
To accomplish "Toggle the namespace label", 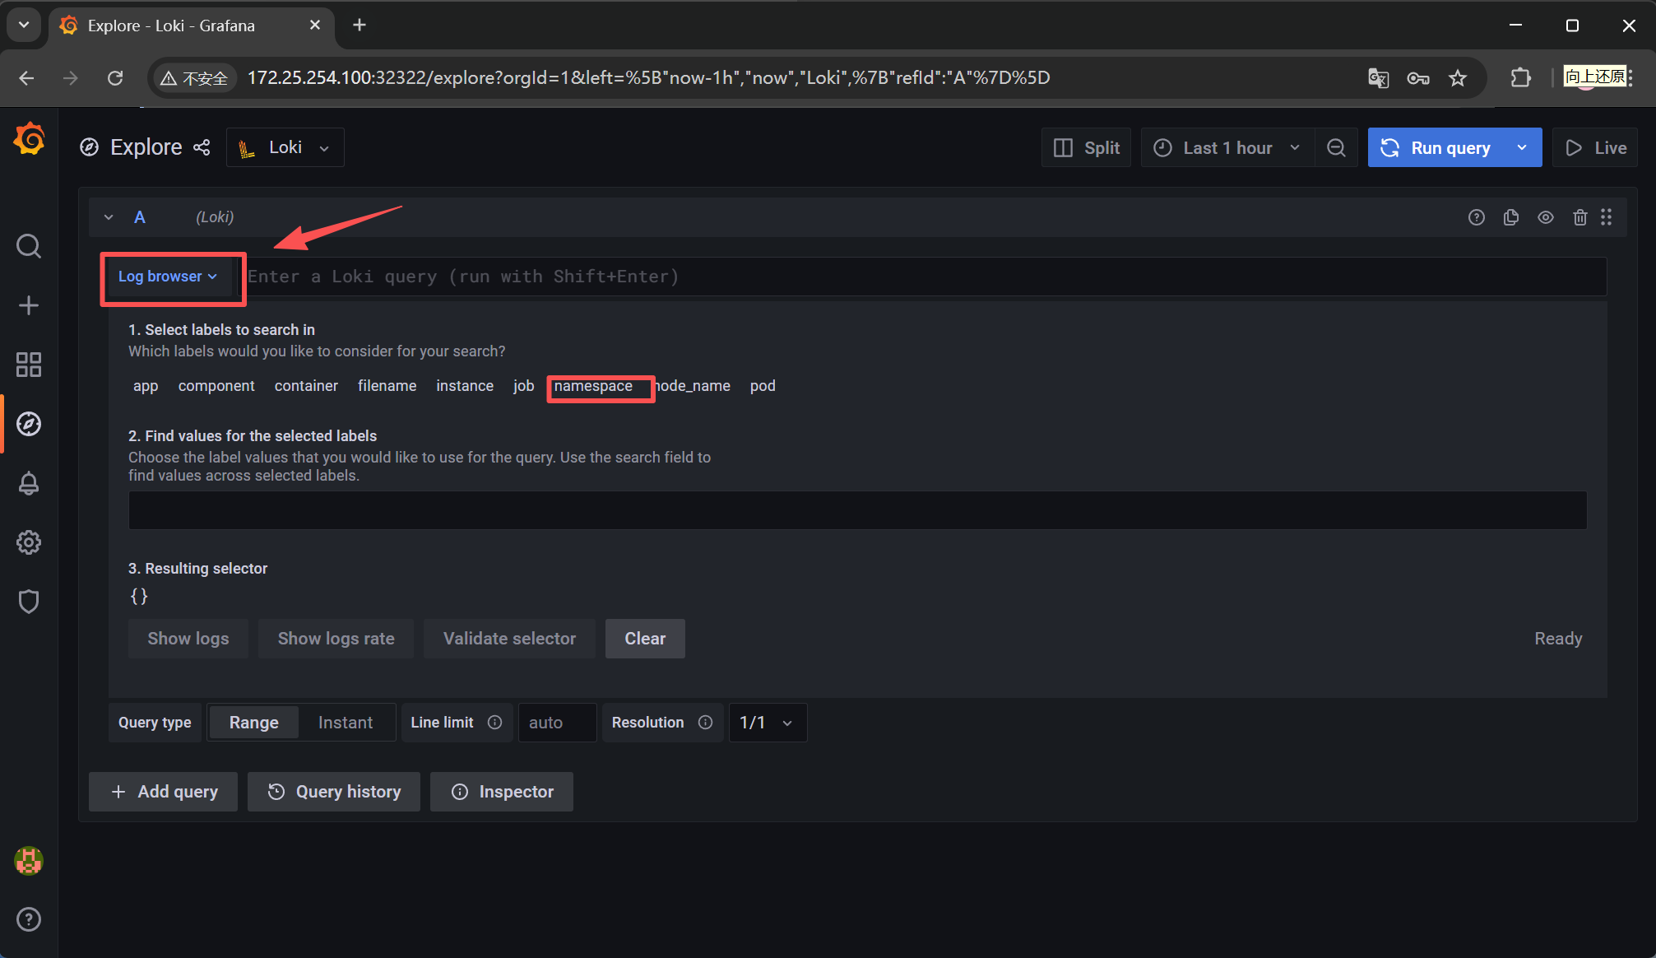I will click(593, 386).
